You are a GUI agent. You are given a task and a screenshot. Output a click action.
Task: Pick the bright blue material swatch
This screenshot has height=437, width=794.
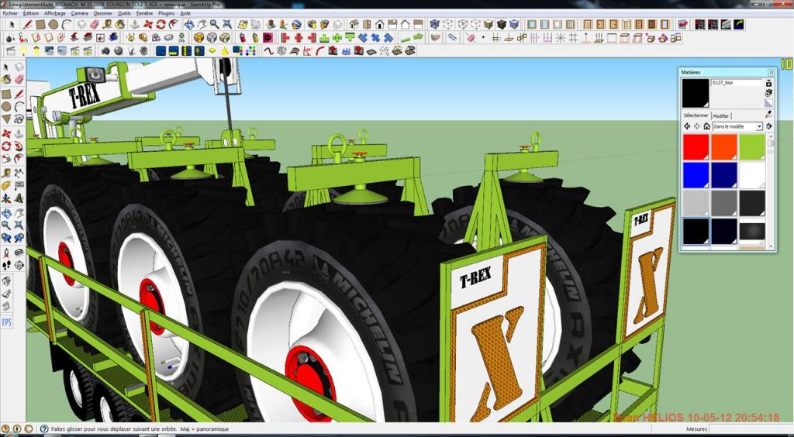pos(696,175)
